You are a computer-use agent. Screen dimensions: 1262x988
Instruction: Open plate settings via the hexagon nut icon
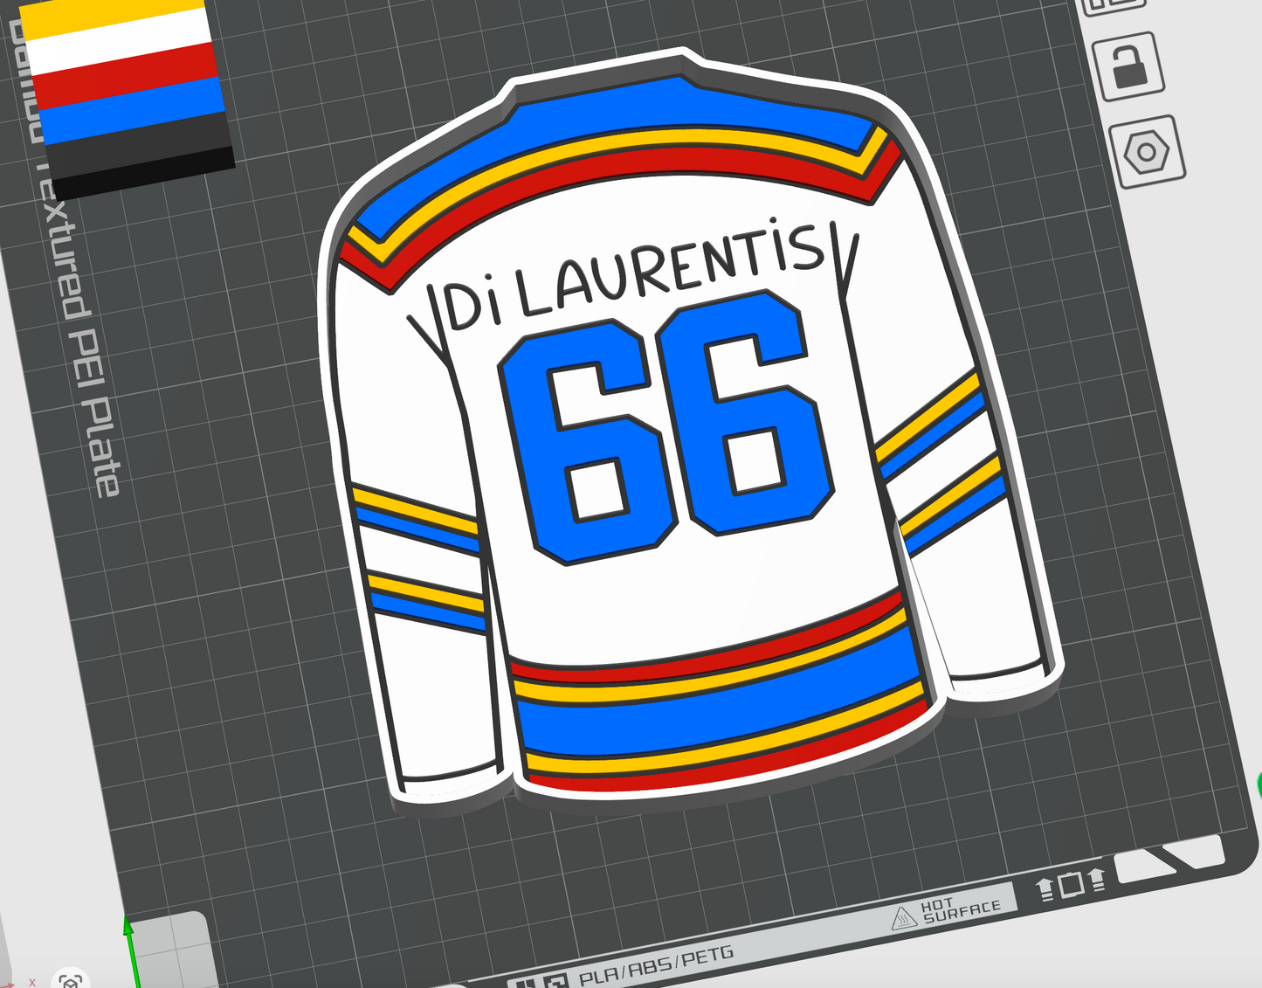(x=1147, y=152)
